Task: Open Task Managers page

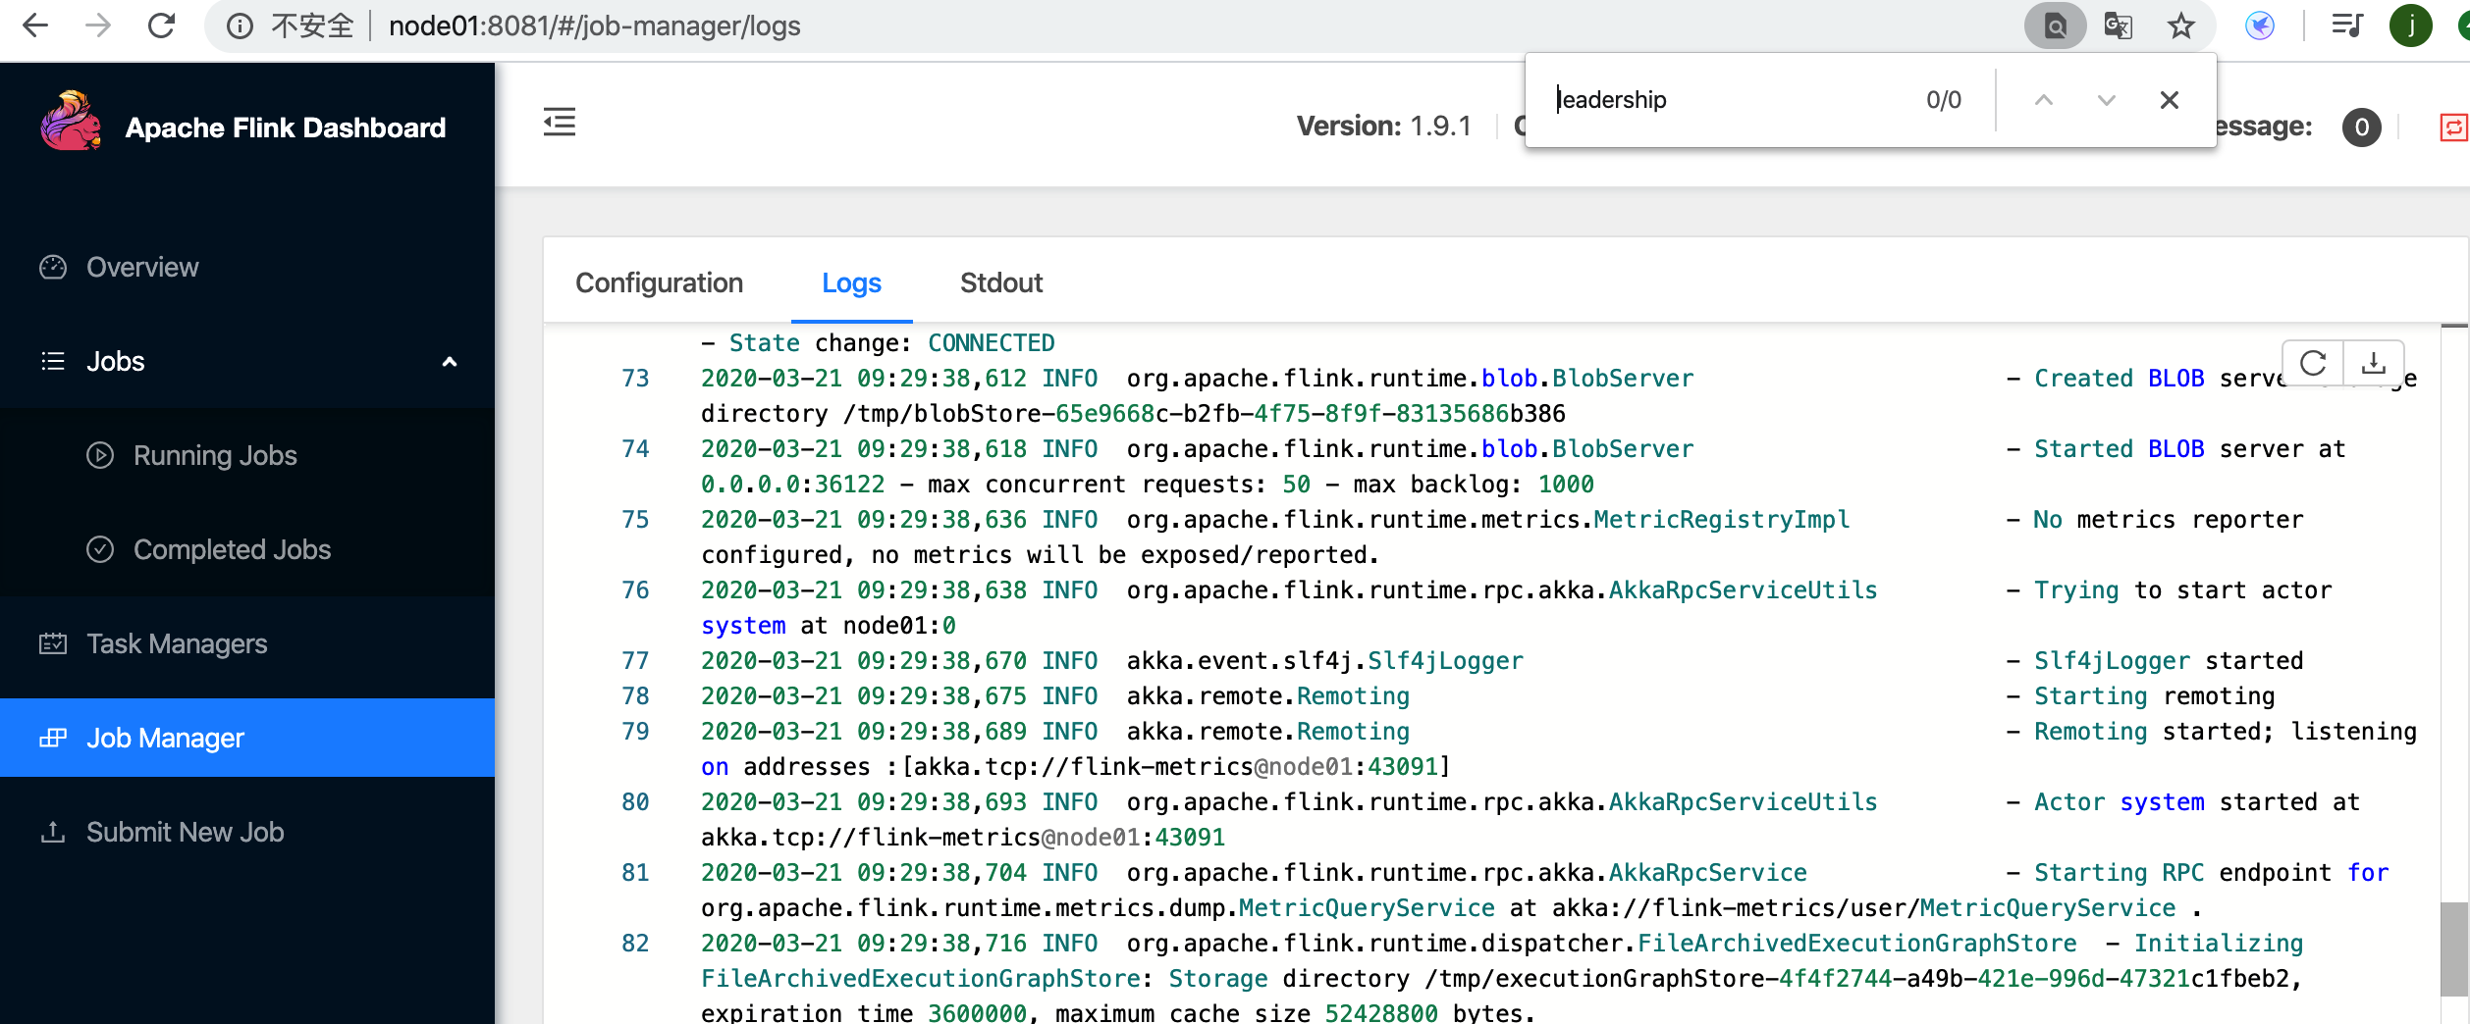Action: pyautogui.click(x=247, y=643)
